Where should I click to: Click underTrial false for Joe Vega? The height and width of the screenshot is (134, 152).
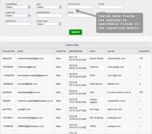59,109
